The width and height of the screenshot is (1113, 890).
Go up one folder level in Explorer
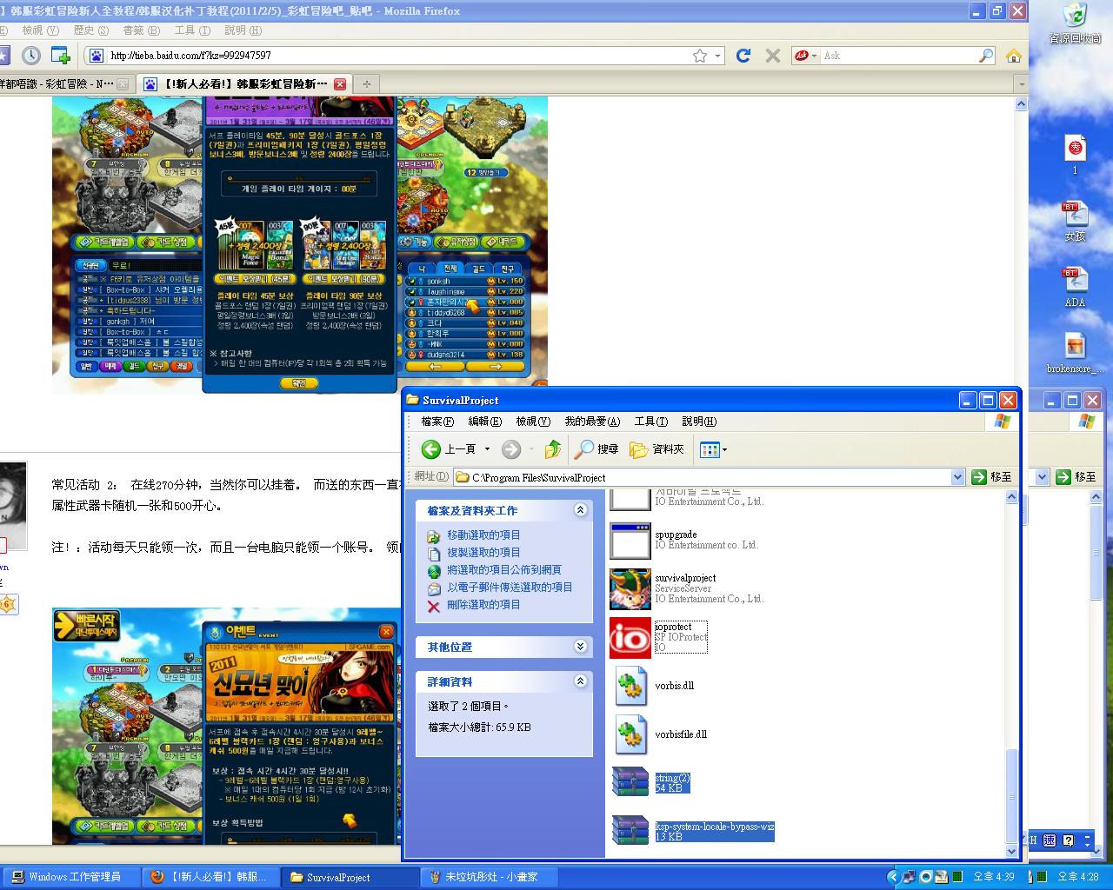[x=552, y=449]
